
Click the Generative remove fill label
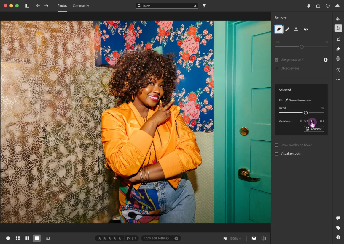pyautogui.click(x=300, y=100)
